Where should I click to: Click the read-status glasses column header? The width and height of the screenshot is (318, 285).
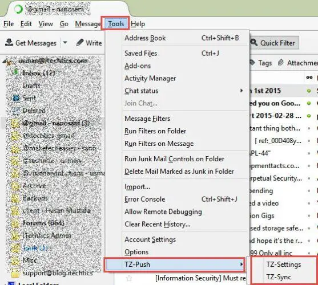click(309, 78)
